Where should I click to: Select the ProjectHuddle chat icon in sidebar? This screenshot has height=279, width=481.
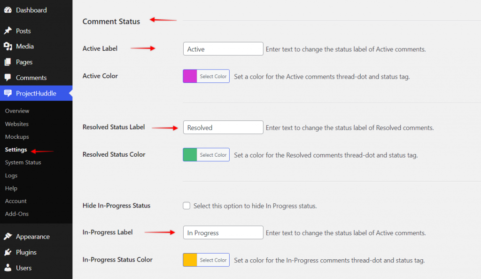click(x=7, y=93)
